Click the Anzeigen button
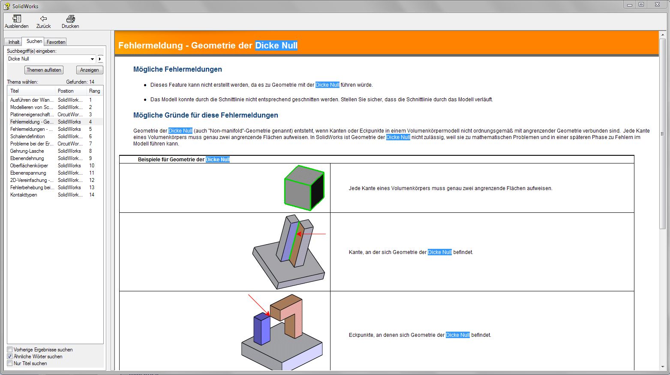Screen dimensions: 670x375 pos(90,70)
